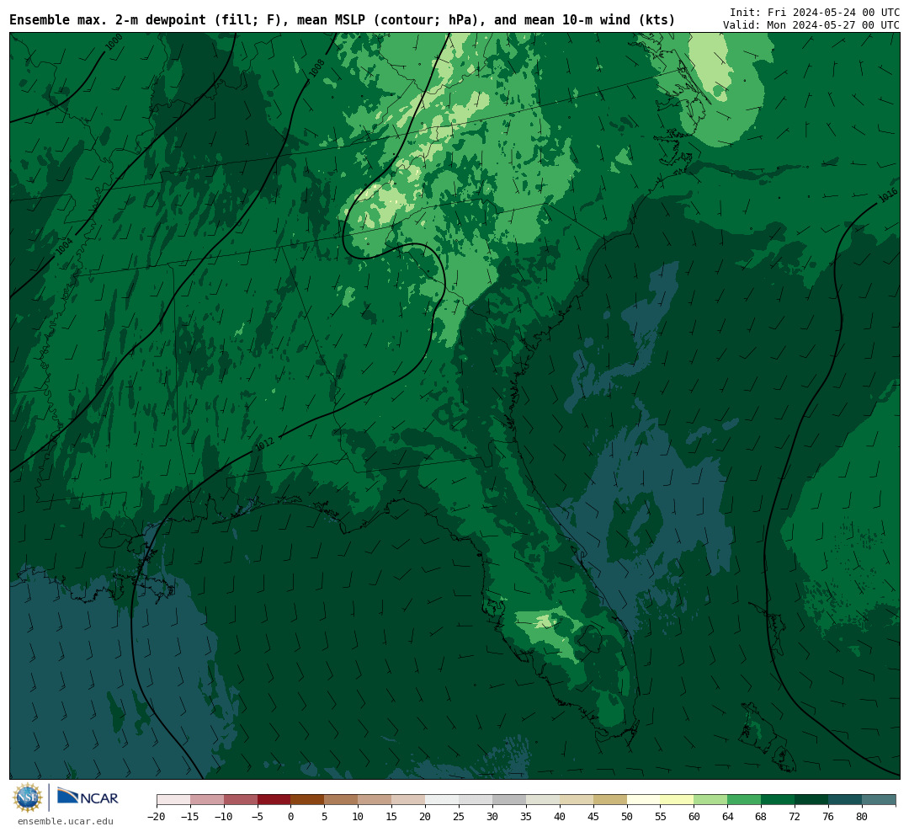Pick the teal swatch right of 80
The height and width of the screenshot is (832, 909).
pyautogui.click(x=879, y=800)
